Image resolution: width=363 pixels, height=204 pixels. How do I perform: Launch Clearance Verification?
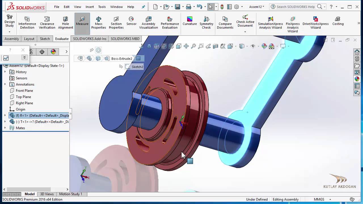click(47, 22)
